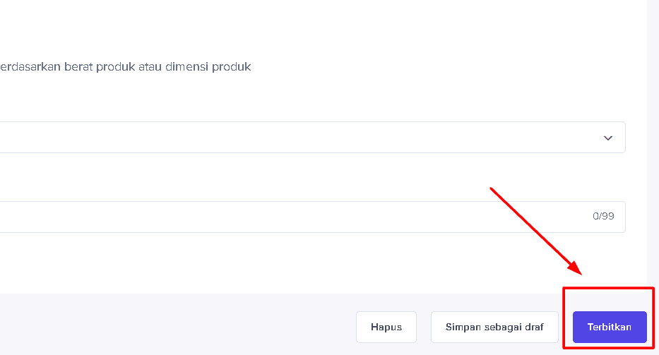Click the tail of the red arrow
This screenshot has width=659, height=355.
click(x=492, y=189)
